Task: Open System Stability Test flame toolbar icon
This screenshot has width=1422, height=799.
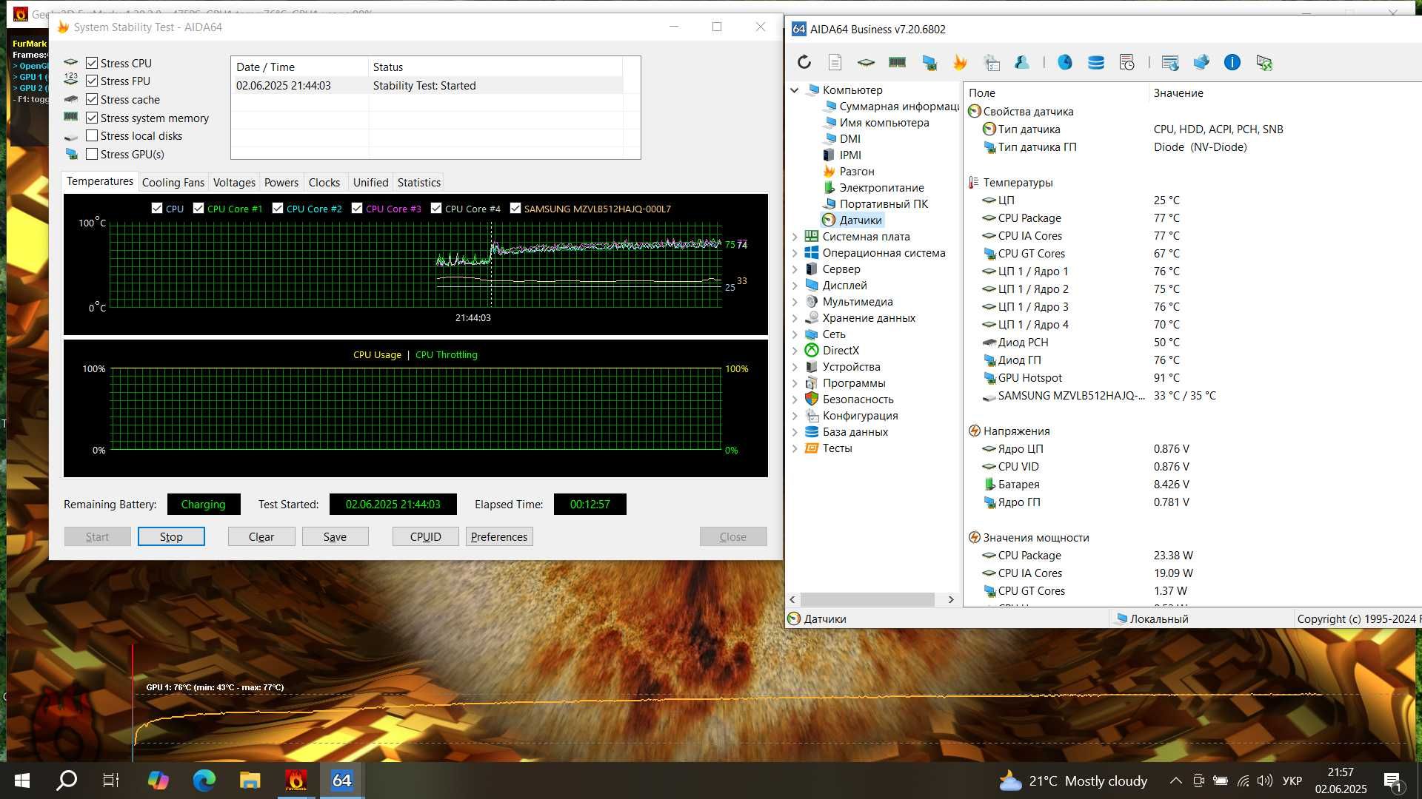Action: pyautogui.click(x=960, y=63)
